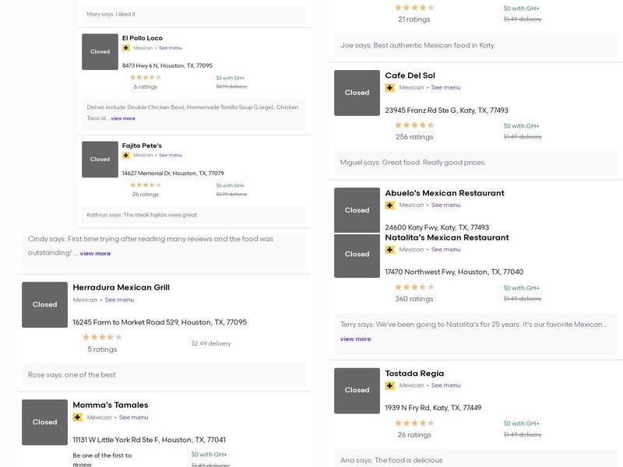Click the 256 ratings count for Cafe Del Sol
Viewport: 623px width, 467px height.
point(414,137)
